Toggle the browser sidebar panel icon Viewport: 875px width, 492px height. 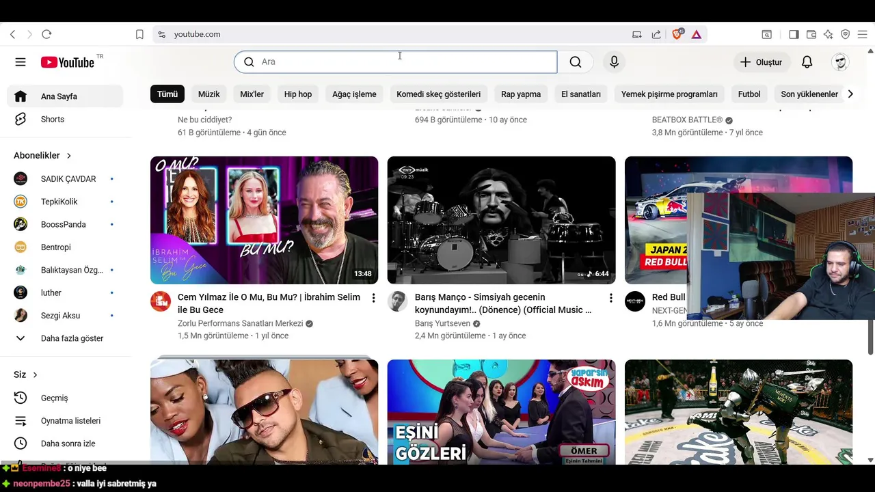tap(794, 34)
